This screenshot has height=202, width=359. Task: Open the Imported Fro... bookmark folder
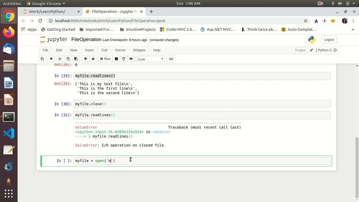click(96, 29)
